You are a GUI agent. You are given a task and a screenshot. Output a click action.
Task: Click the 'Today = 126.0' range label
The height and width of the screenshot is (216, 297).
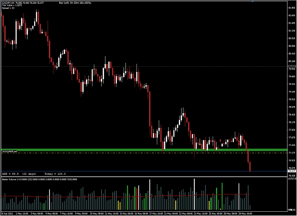pos(55,174)
